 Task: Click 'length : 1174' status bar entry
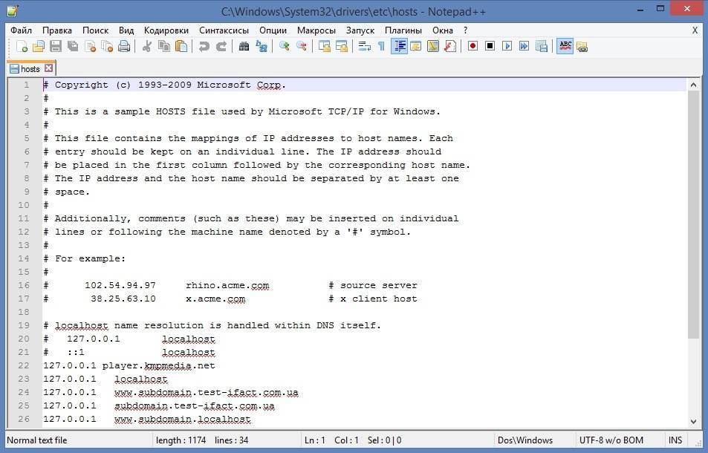pos(181,440)
